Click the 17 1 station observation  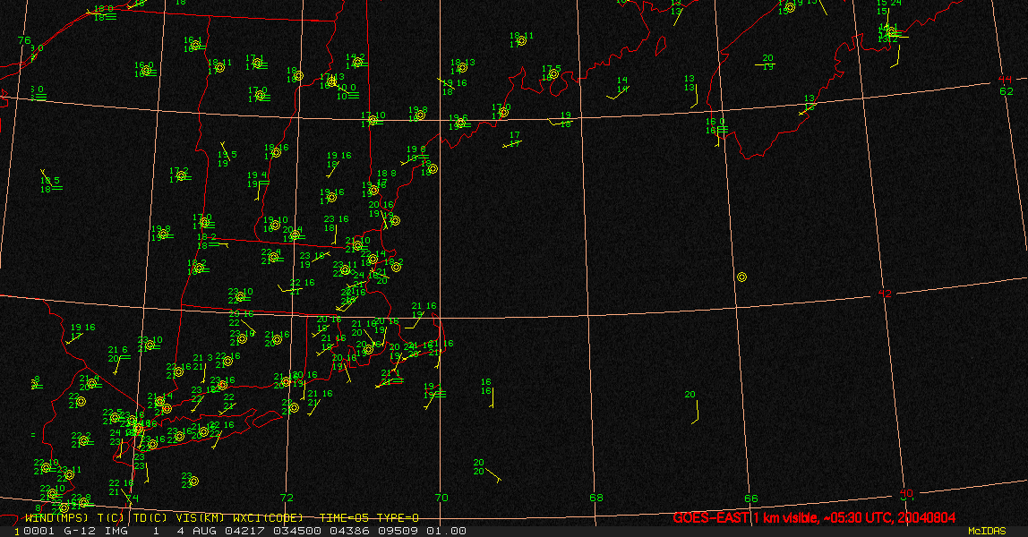coord(255,63)
